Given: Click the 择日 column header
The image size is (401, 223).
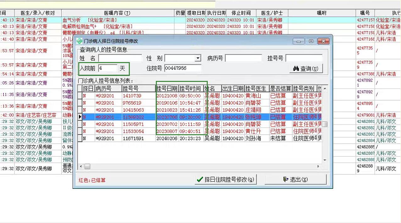Looking at the screenshot, I should click(x=88, y=88).
